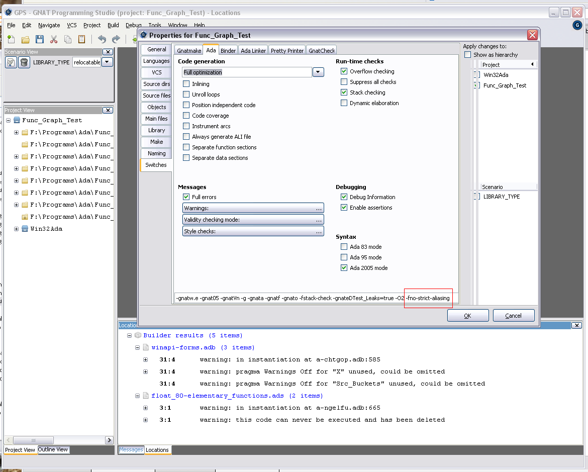Click the Warnings: button
The width and height of the screenshot is (588, 472).
[x=253, y=208]
